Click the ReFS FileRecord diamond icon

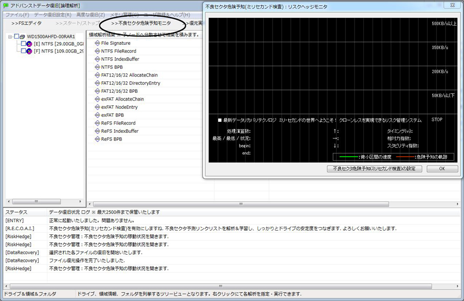pyautogui.click(x=97, y=123)
